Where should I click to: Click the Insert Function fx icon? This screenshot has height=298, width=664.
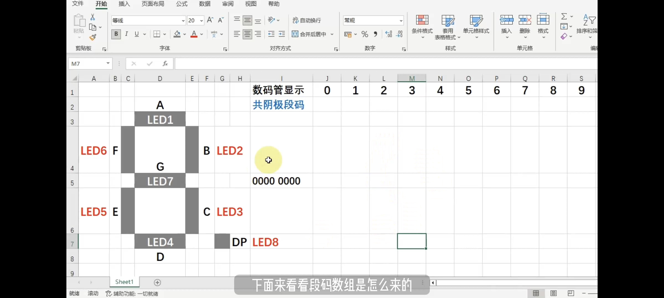[165, 64]
